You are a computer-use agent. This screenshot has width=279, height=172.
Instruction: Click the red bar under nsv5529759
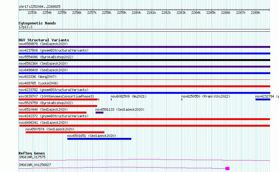[58, 106]
